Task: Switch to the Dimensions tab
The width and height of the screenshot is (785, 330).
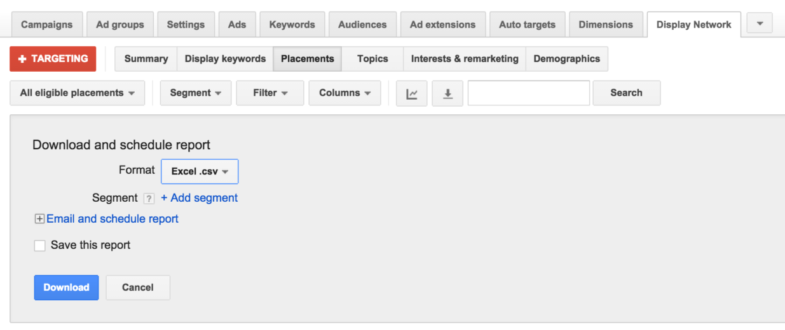Action: 606,25
